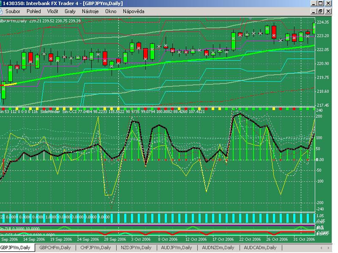Open the Okno menu
The width and height of the screenshot is (338, 253).
pyautogui.click(x=111, y=11)
